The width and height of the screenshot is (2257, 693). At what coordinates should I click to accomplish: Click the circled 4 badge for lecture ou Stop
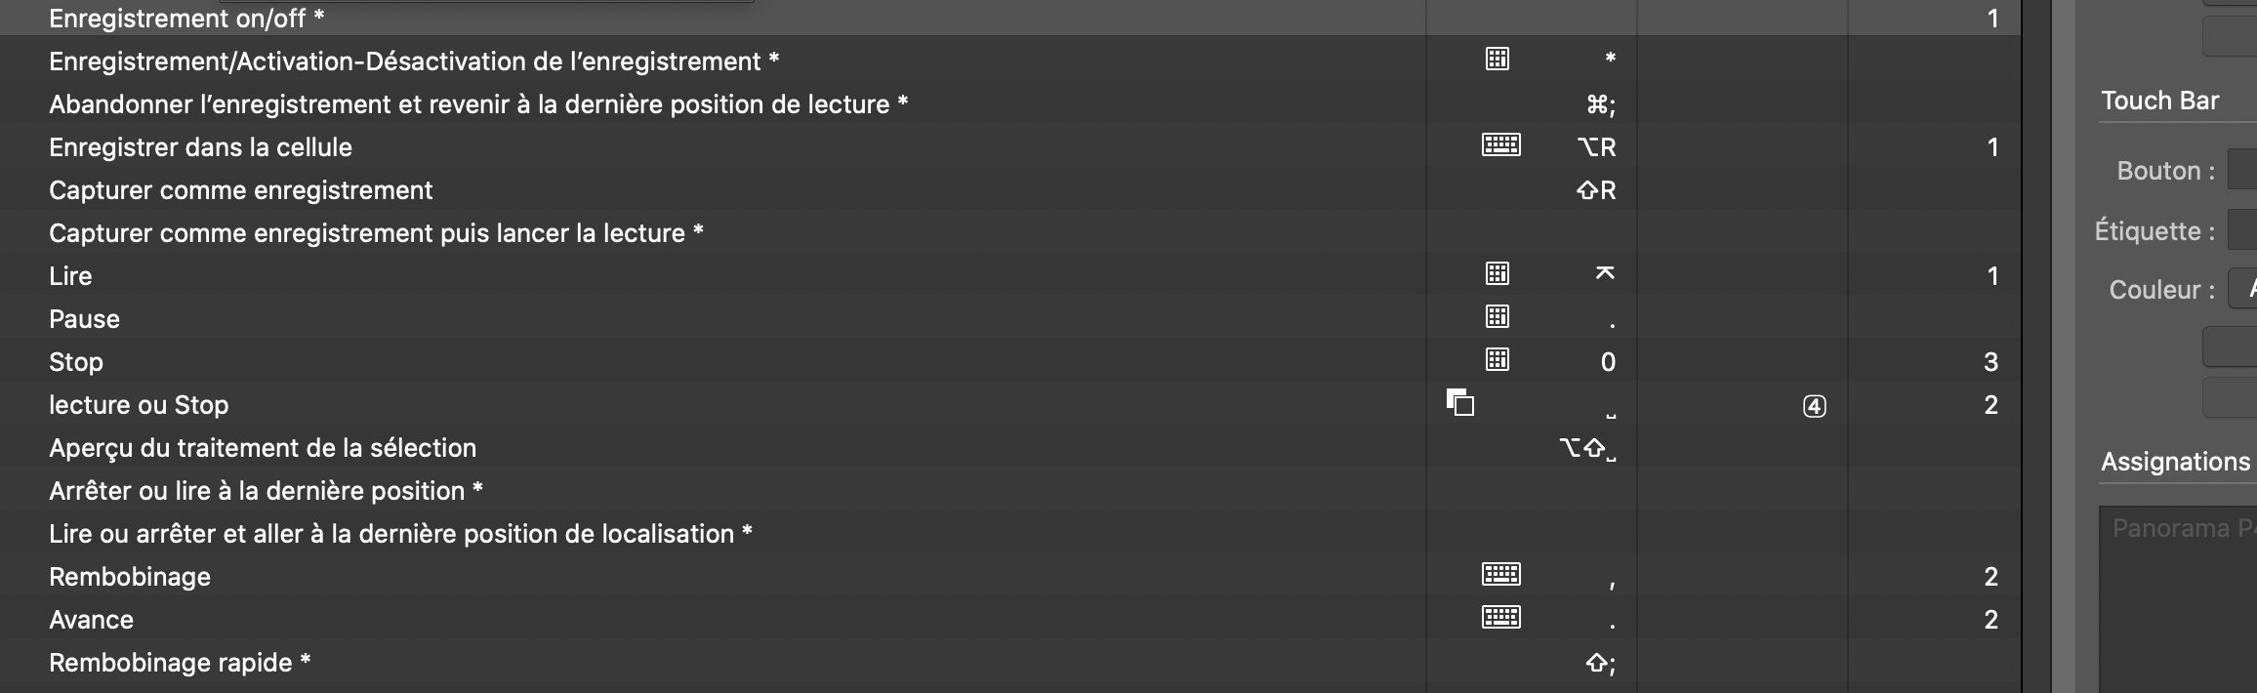(x=1814, y=406)
